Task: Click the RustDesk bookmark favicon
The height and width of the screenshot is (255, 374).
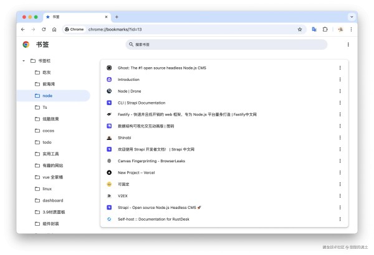Action: coord(109,220)
